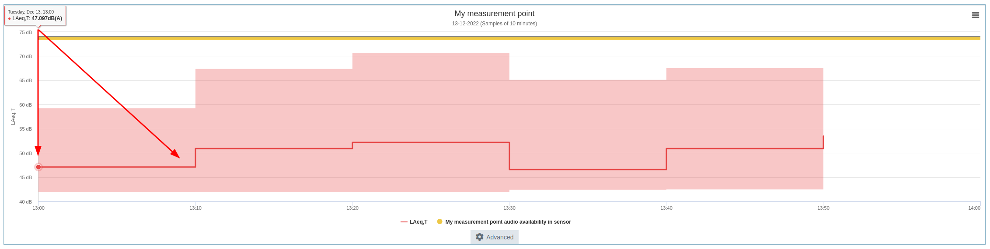Click the 47.097dB(A) tooltip box
This screenshot has width=990, height=249.
pyautogui.click(x=35, y=15)
